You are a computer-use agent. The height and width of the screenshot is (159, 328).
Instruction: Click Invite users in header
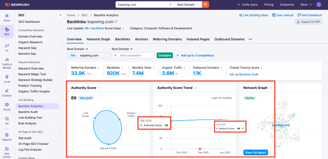[x=248, y=4]
